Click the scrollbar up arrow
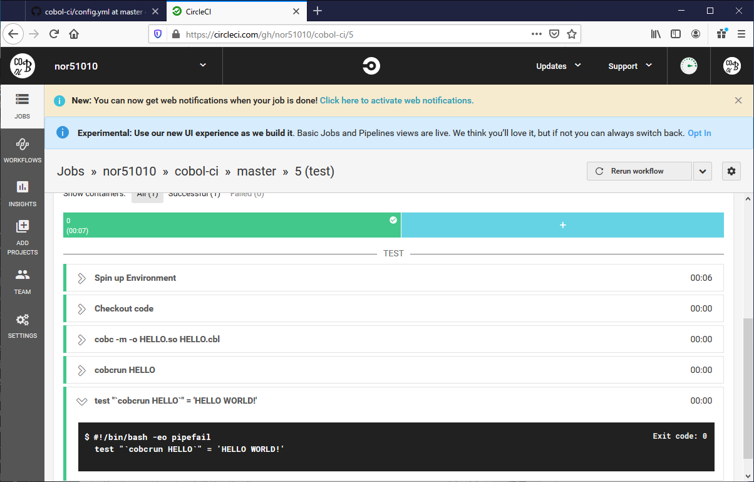 748,198
